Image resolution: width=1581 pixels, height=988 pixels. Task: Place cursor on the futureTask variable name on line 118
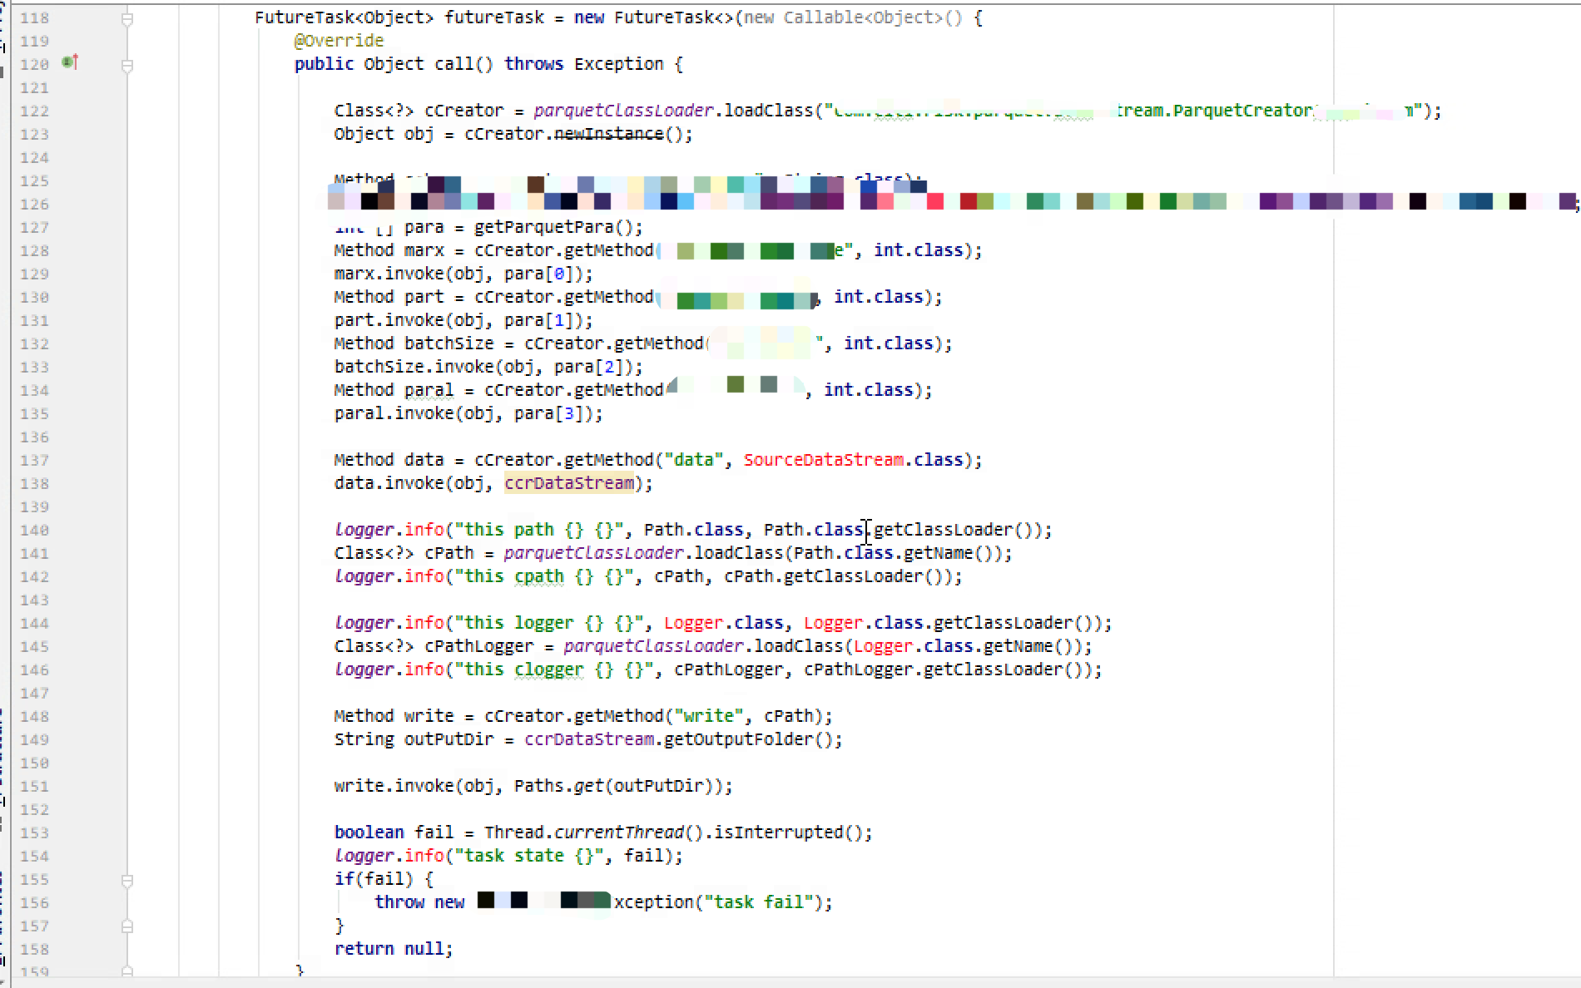coord(494,17)
